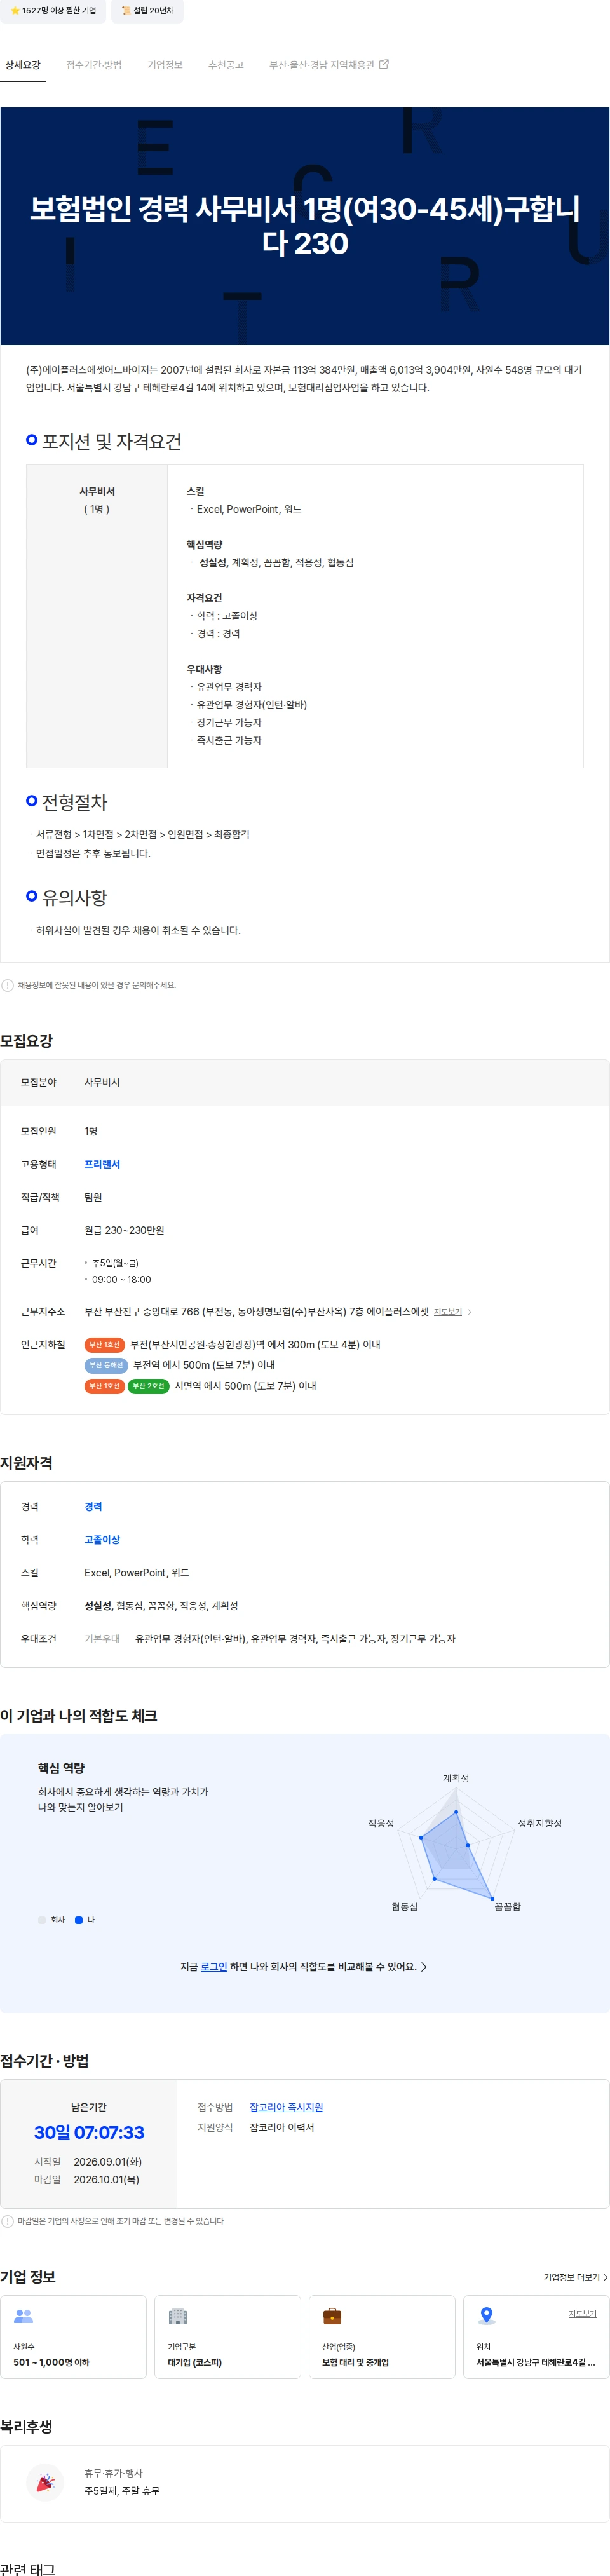Viewport: 610px width, 2576px height.
Task: Click the 적응성 axis label on chart
Action: pos(381,1823)
